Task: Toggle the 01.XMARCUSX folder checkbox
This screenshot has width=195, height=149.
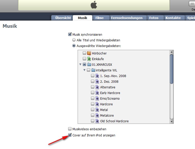Action: click(85, 64)
